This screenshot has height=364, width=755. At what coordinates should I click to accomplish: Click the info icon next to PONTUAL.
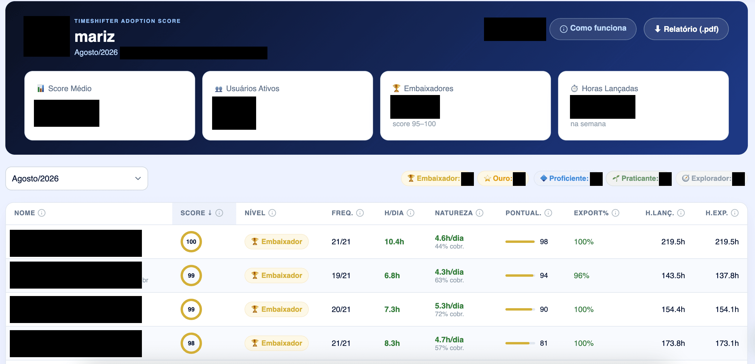click(x=548, y=213)
